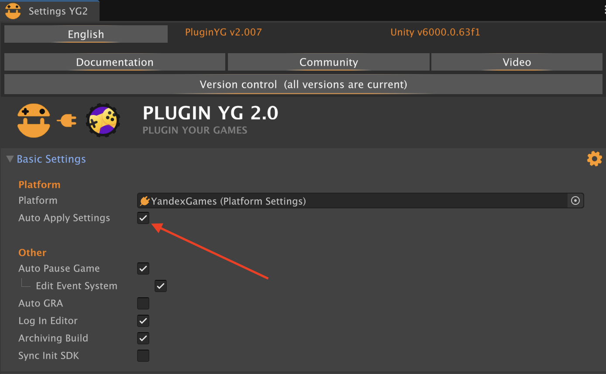Click the orange gamepad face logo
The height and width of the screenshot is (374, 606).
(x=34, y=120)
